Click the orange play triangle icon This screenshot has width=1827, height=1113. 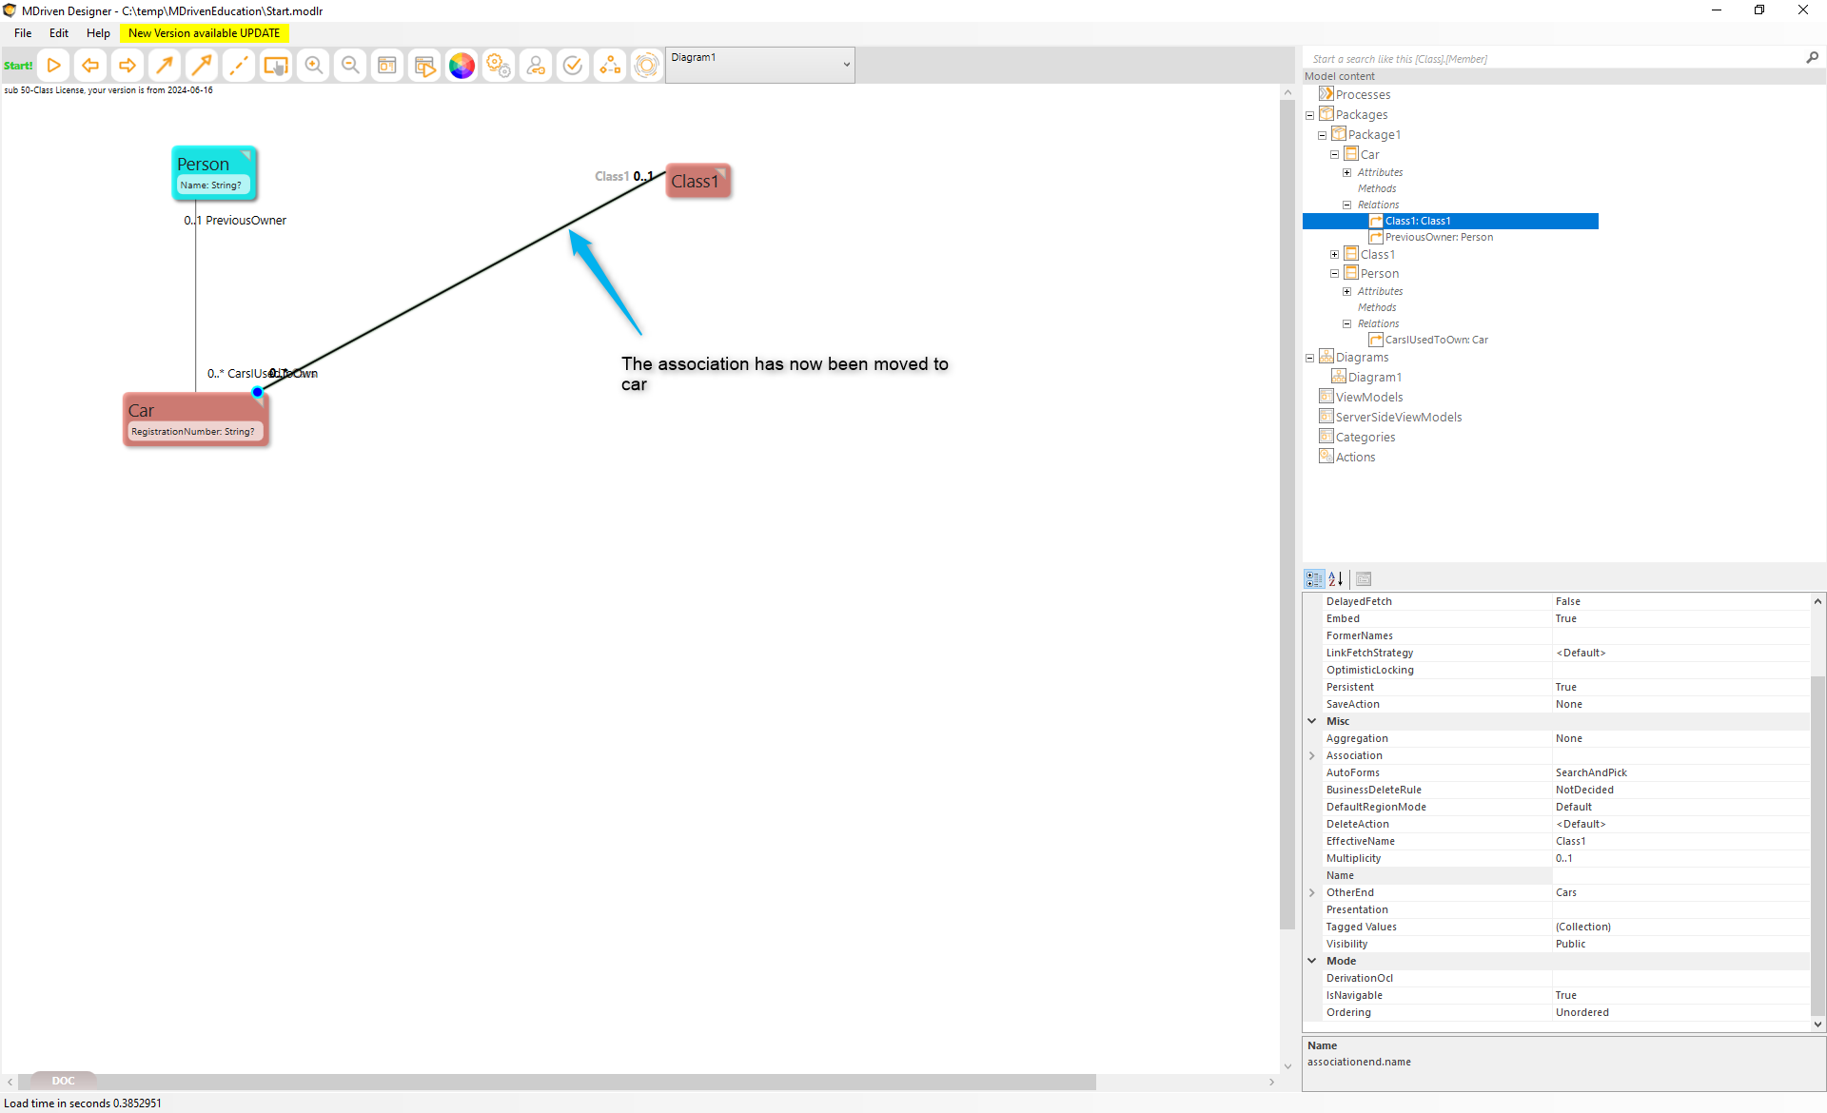point(54,66)
